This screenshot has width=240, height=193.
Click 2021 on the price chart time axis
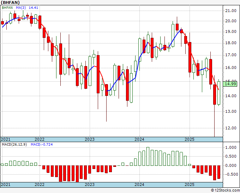(6, 139)
